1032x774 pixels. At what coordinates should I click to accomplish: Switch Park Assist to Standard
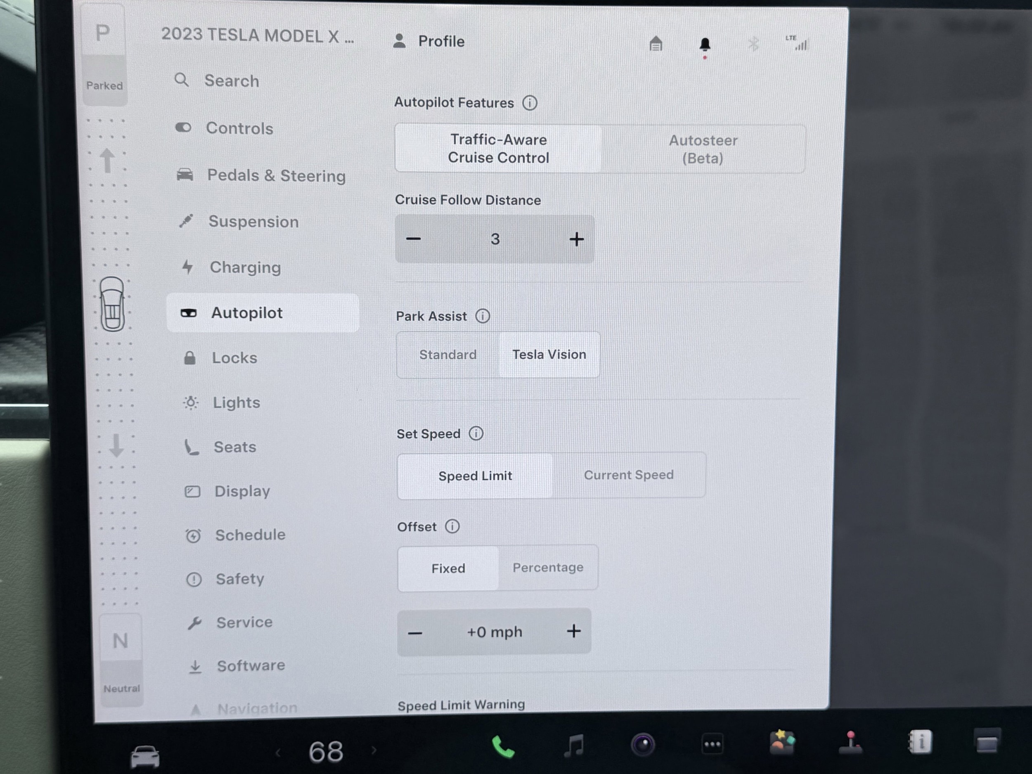447,355
